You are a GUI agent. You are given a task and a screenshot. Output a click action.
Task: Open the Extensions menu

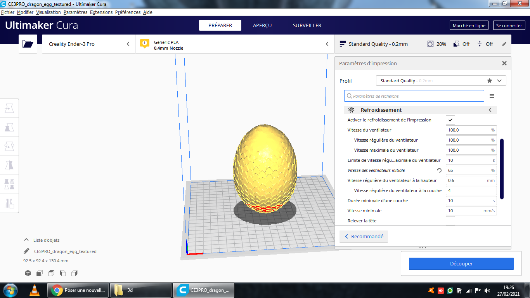pos(101,12)
